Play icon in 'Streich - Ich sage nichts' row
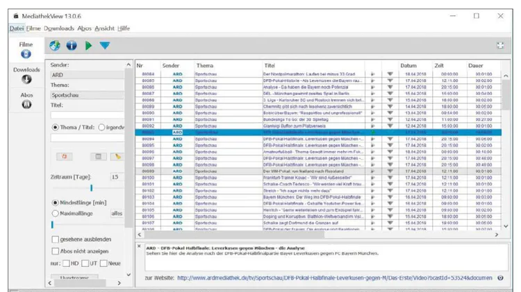 (373, 191)
